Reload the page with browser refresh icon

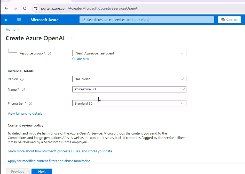click(x=25, y=8)
